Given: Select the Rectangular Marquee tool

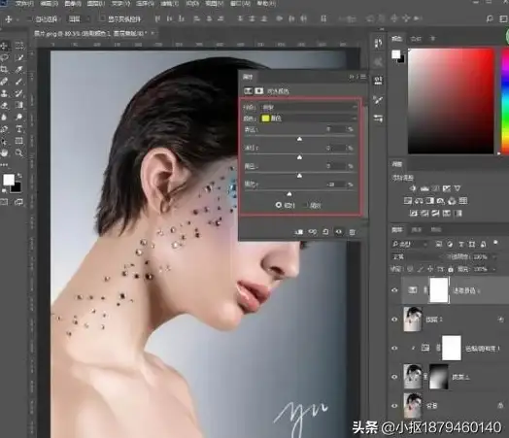Looking at the screenshot, I should (19, 45).
